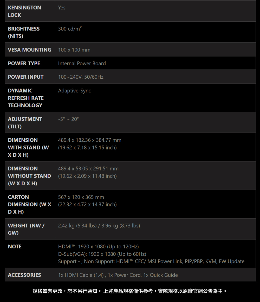Select the Adaptive-Sync value
The height and width of the screenshot is (302, 260).
point(74,91)
